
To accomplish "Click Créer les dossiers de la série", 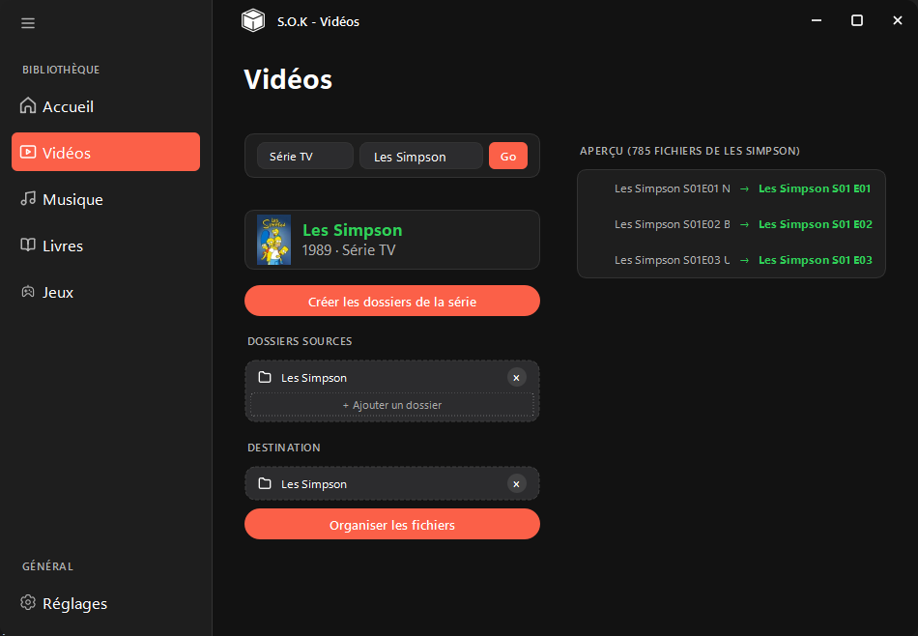I will [x=392, y=301].
